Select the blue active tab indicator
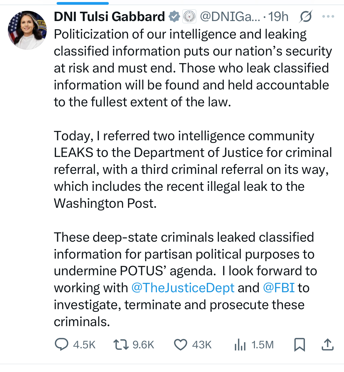The width and height of the screenshot is (344, 372). (x=83, y=3)
